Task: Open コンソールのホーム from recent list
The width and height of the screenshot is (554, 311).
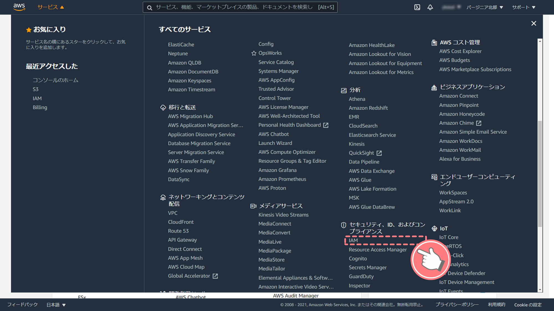Action: coord(55,80)
